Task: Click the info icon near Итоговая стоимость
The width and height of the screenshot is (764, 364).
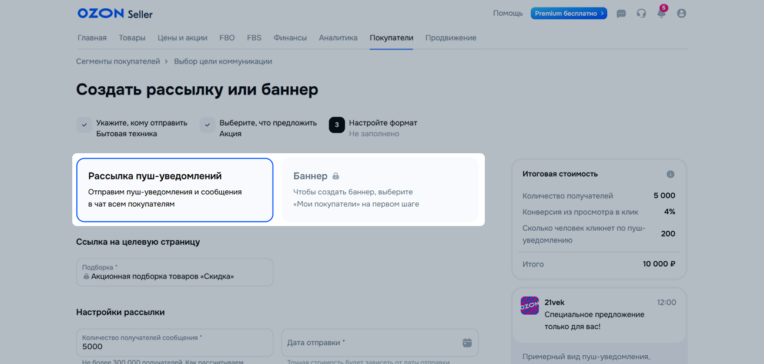Action: [670, 174]
